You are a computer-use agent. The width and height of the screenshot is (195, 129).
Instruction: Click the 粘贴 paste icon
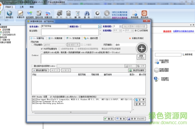click(69, 13)
